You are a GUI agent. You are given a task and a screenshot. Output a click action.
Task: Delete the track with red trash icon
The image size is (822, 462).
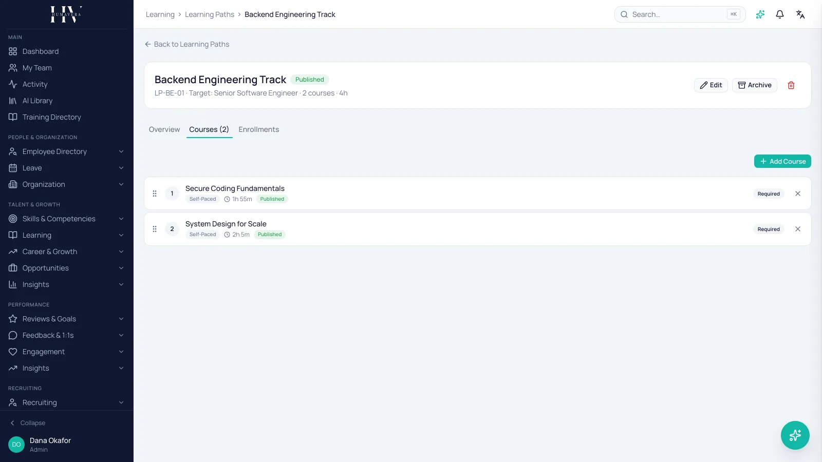(791, 85)
